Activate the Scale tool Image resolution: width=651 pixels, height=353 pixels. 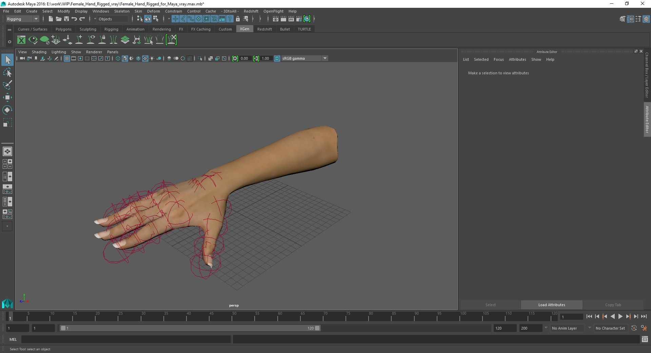point(7,122)
